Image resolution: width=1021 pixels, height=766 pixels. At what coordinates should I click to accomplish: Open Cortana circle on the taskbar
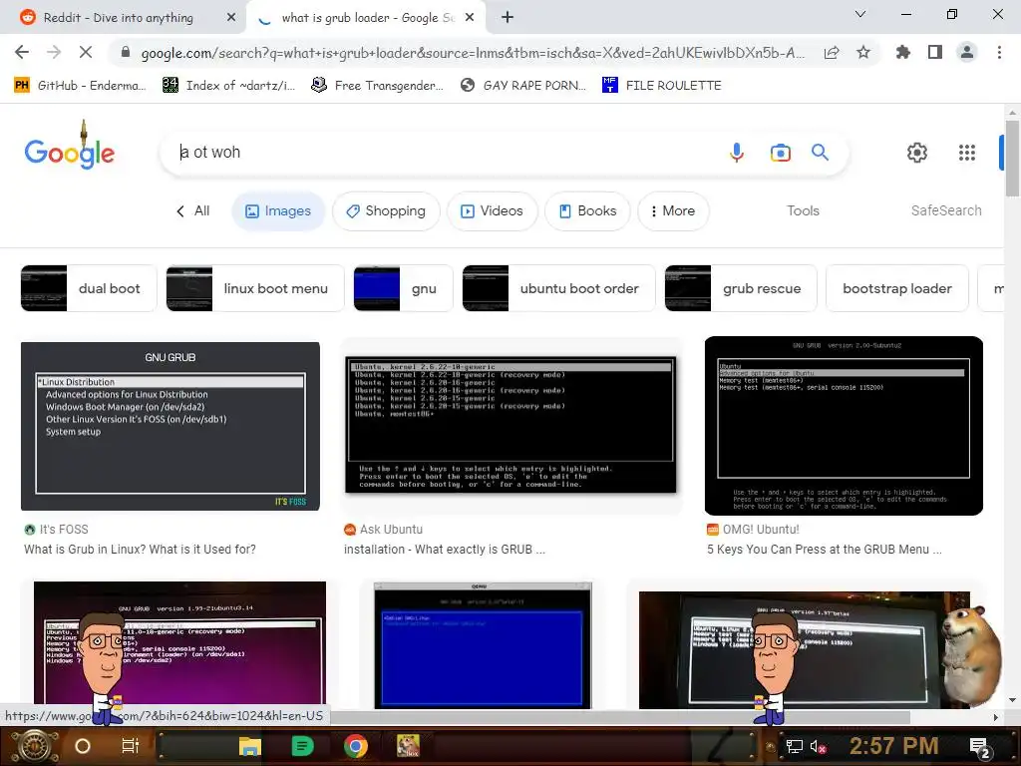click(83, 746)
